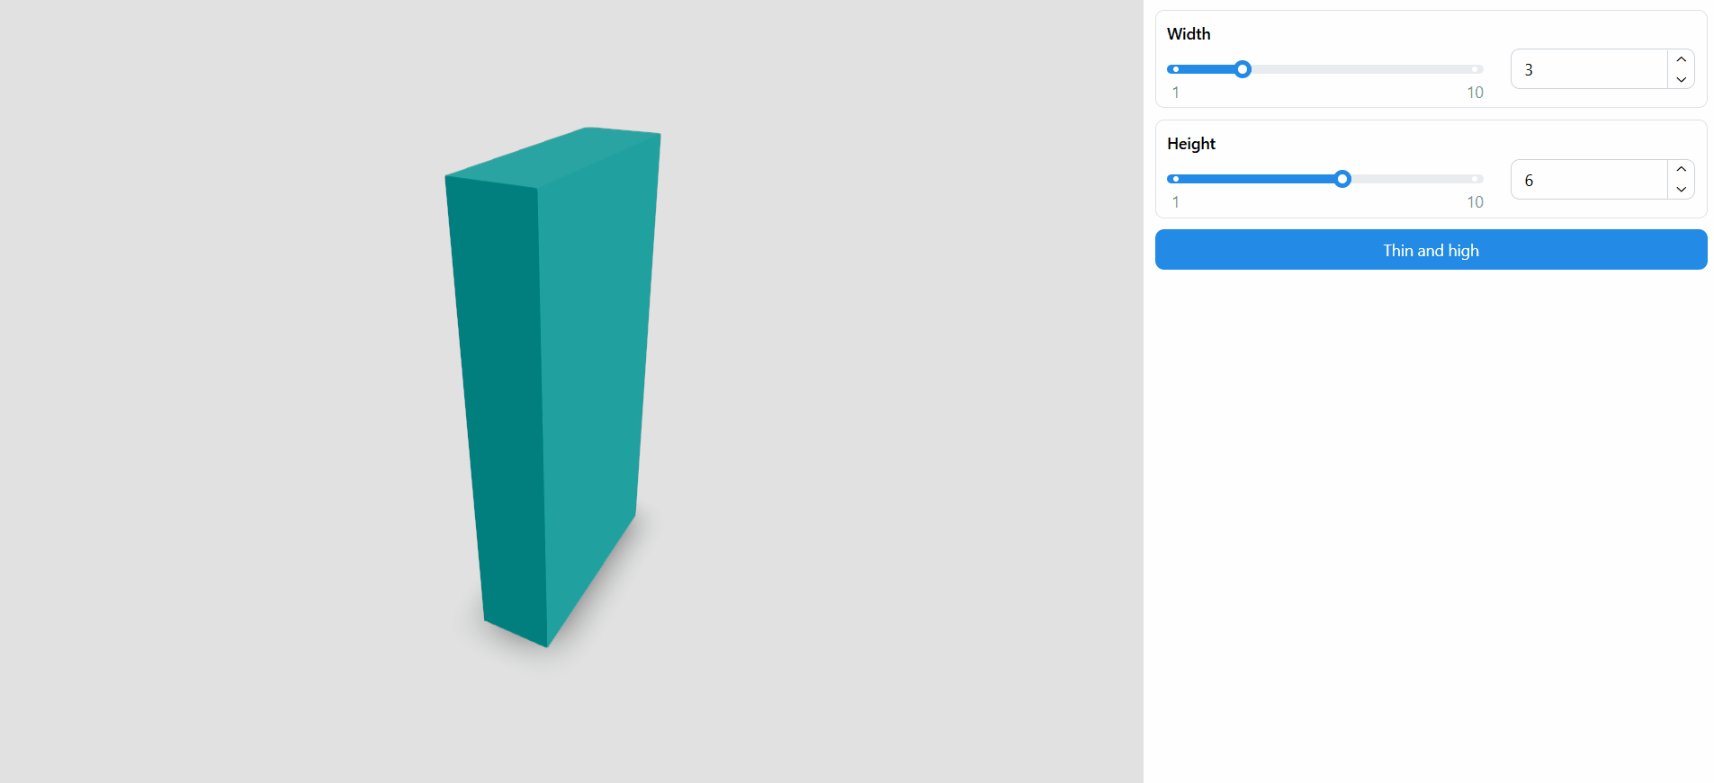Click the Height slider handle
The image size is (1714, 783).
click(1342, 179)
